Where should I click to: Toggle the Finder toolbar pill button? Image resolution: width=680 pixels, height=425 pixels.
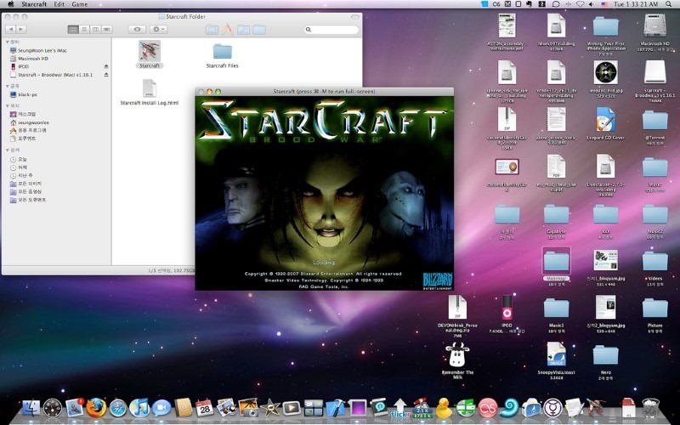point(355,17)
